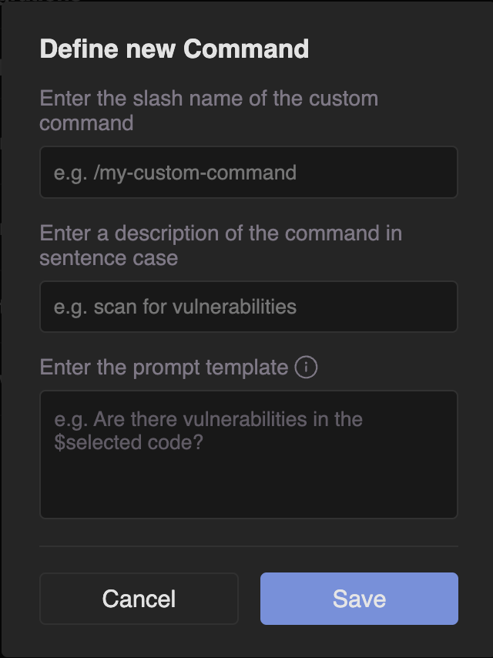
Task: Click the "$selected code?" placeholder line
Action: (x=129, y=443)
